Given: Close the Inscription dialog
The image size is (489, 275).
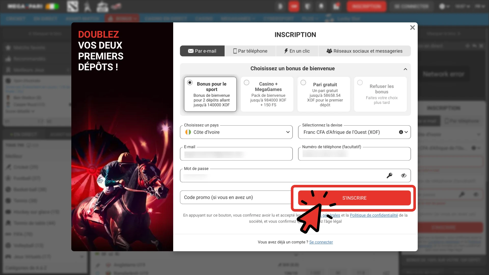Looking at the screenshot, I should (412, 28).
